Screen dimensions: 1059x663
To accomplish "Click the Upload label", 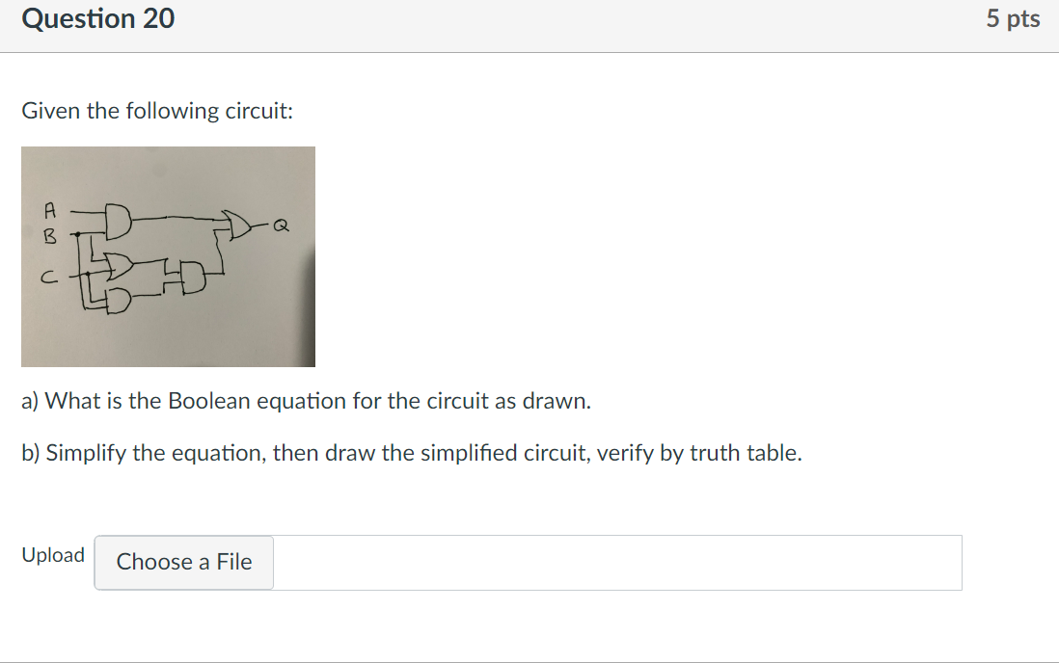I will pyautogui.click(x=53, y=555).
